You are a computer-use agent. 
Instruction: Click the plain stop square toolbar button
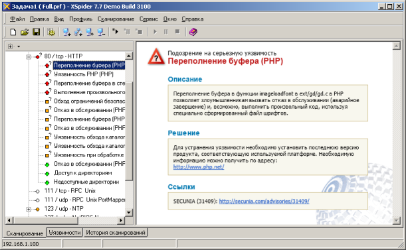click(x=177, y=32)
